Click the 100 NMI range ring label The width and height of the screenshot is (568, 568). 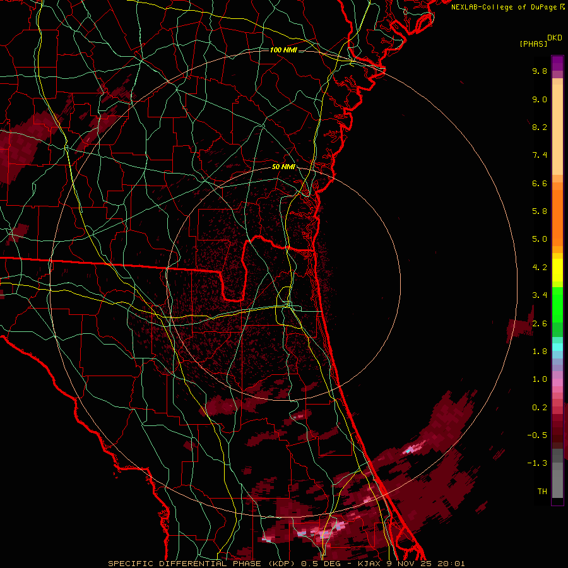click(x=283, y=50)
